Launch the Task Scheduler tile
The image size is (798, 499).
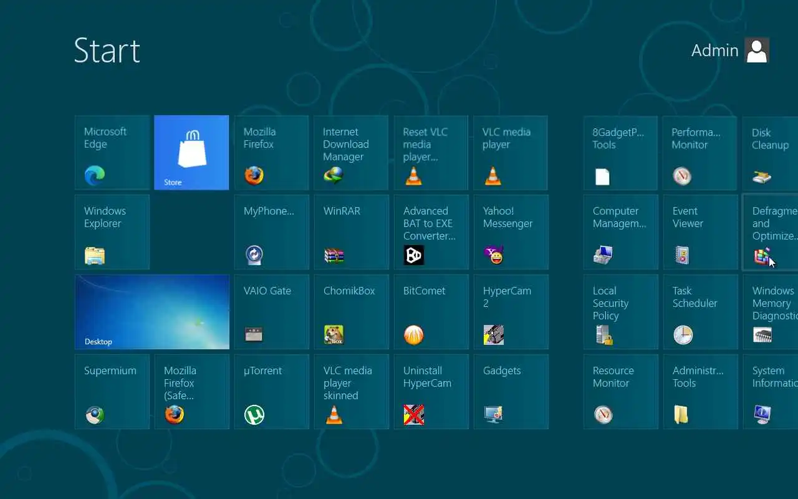(700, 312)
